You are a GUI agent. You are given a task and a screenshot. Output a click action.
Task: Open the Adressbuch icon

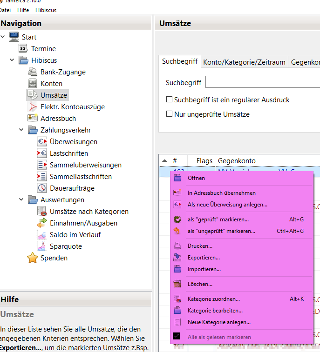click(x=33, y=119)
